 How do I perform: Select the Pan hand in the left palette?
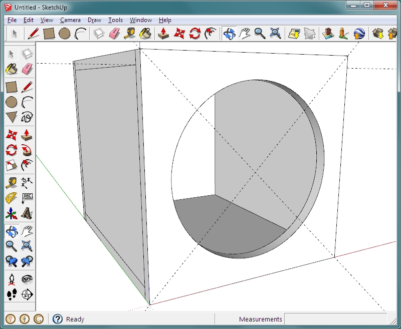point(27,231)
